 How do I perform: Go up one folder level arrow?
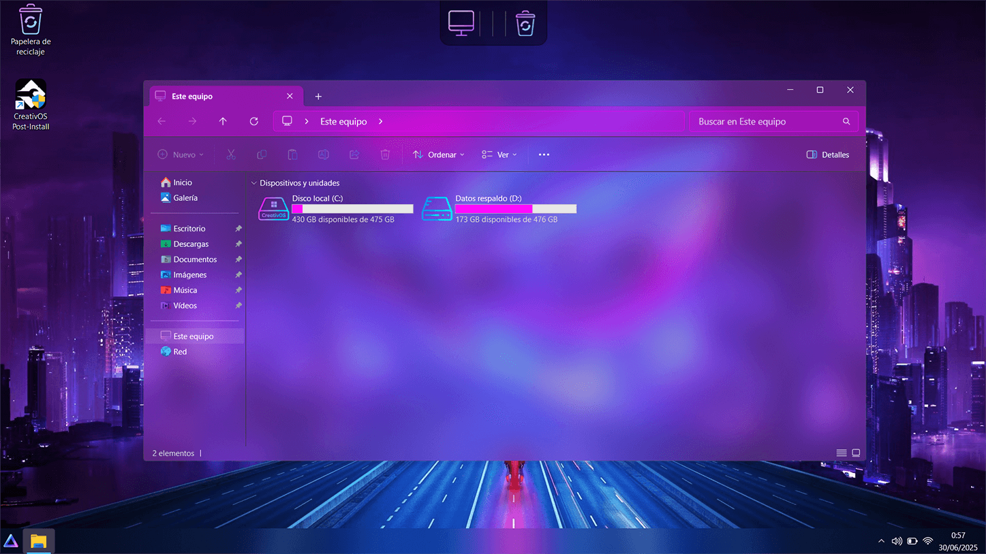(223, 121)
